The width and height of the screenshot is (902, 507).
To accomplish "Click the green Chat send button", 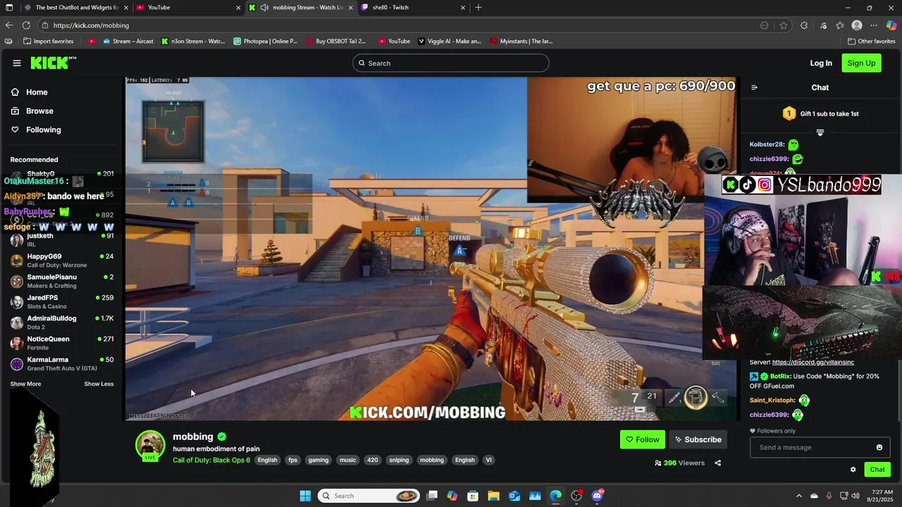I will [x=877, y=470].
